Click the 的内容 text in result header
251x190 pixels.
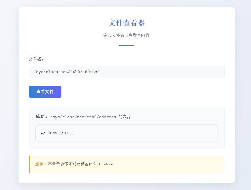(x=125, y=117)
